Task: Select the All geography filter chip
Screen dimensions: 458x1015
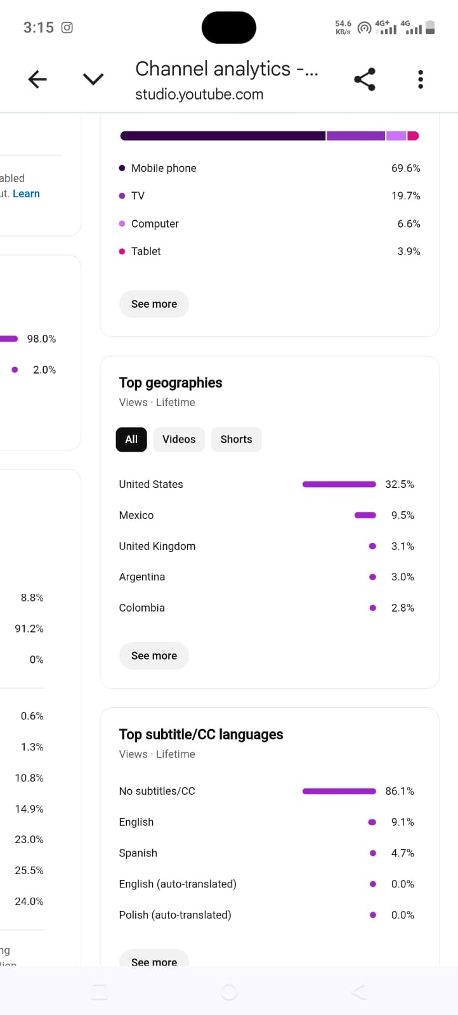Action: pos(131,439)
